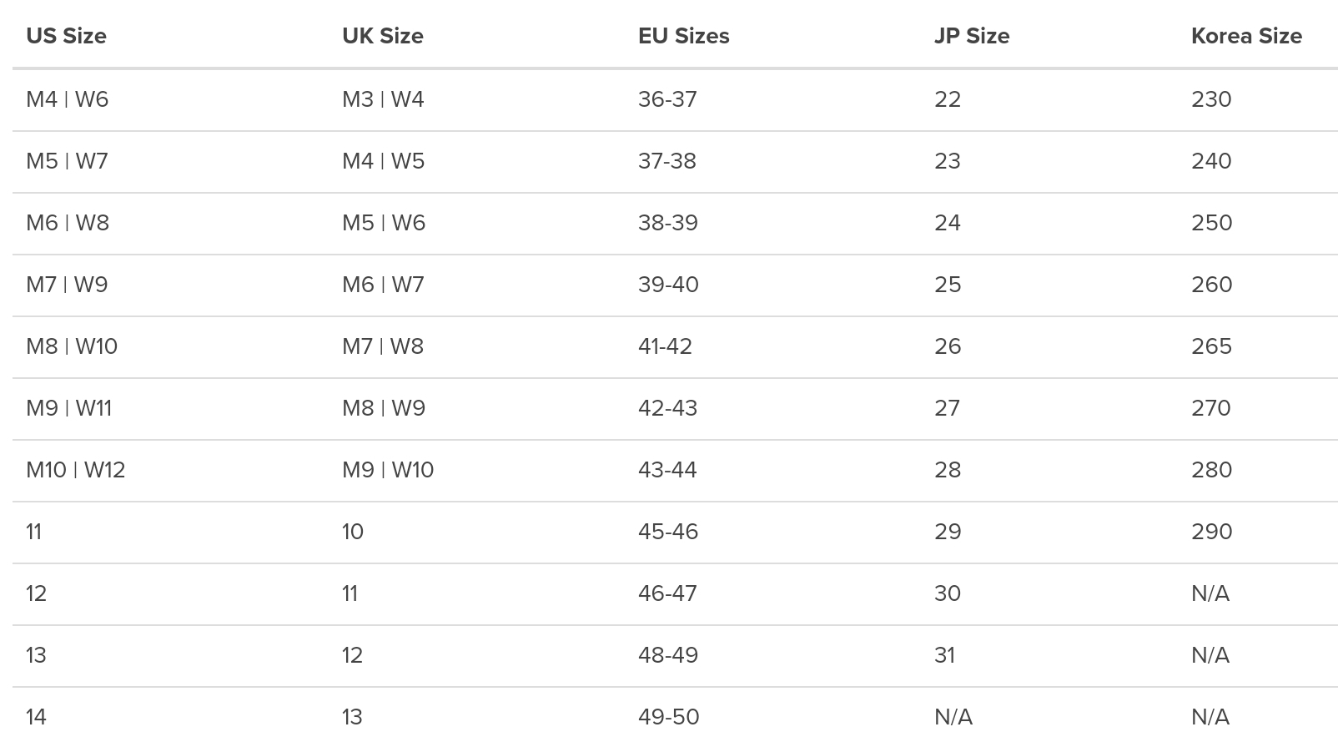Image resolution: width=1338 pixels, height=742 pixels.
Task: Click the US Size column header
Action: [x=66, y=36]
